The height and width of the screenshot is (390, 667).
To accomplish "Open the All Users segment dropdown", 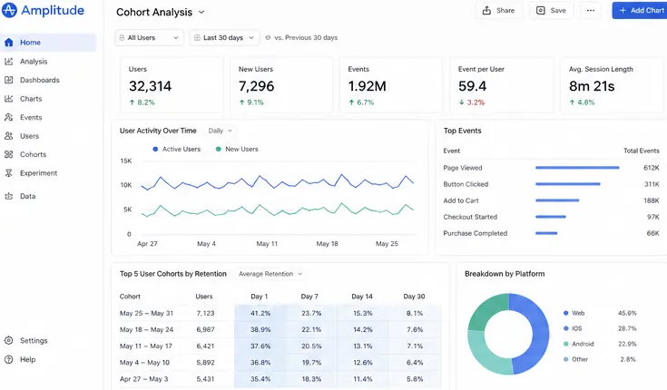I will tap(150, 37).
